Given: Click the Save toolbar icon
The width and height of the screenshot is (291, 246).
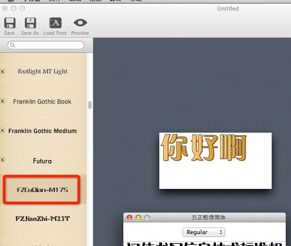Looking at the screenshot, I should click(9, 23).
